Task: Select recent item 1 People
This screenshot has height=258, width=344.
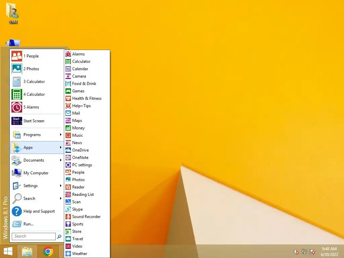Action: click(x=37, y=56)
